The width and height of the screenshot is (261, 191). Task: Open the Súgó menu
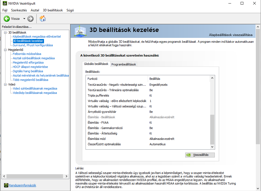(x=70, y=10)
